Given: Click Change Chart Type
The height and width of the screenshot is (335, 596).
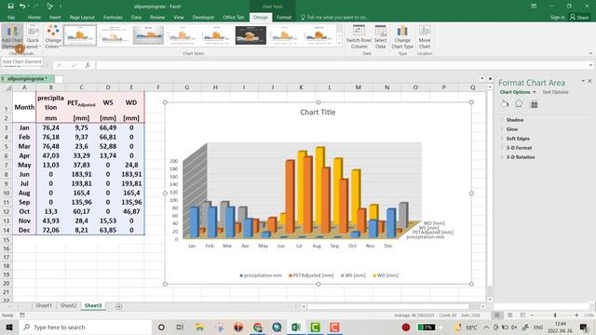Looking at the screenshot, I should point(402,37).
